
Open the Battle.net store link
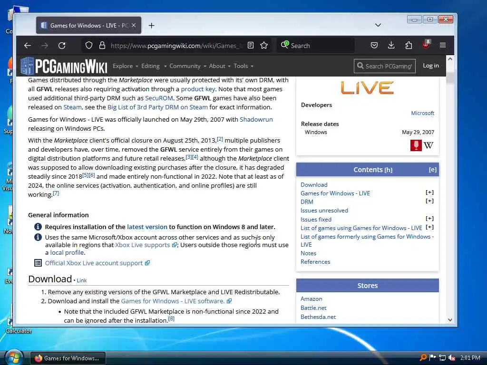tap(313, 308)
